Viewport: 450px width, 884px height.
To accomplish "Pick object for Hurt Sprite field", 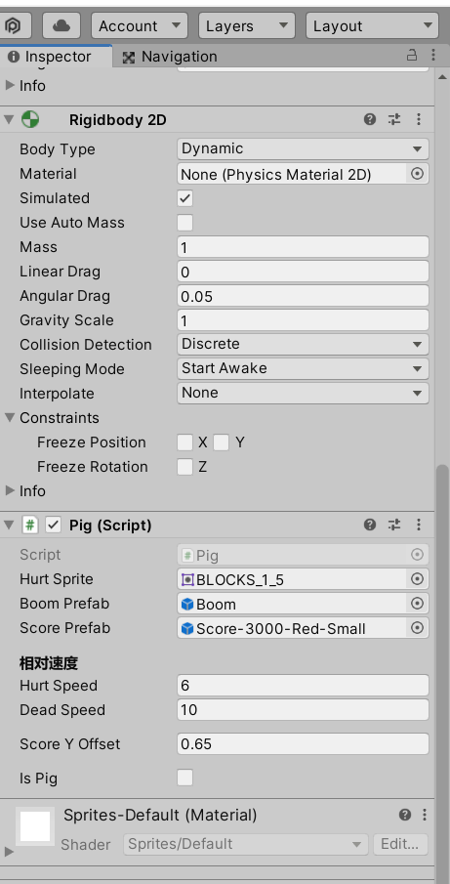I will coord(417,579).
